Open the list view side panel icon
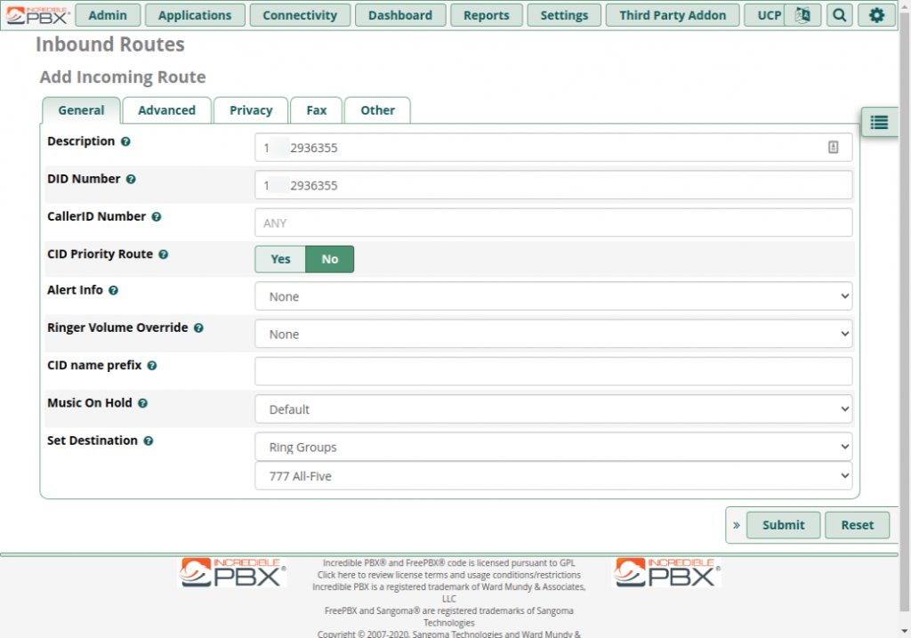The width and height of the screenshot is (911, 638). tap(879, 123)
